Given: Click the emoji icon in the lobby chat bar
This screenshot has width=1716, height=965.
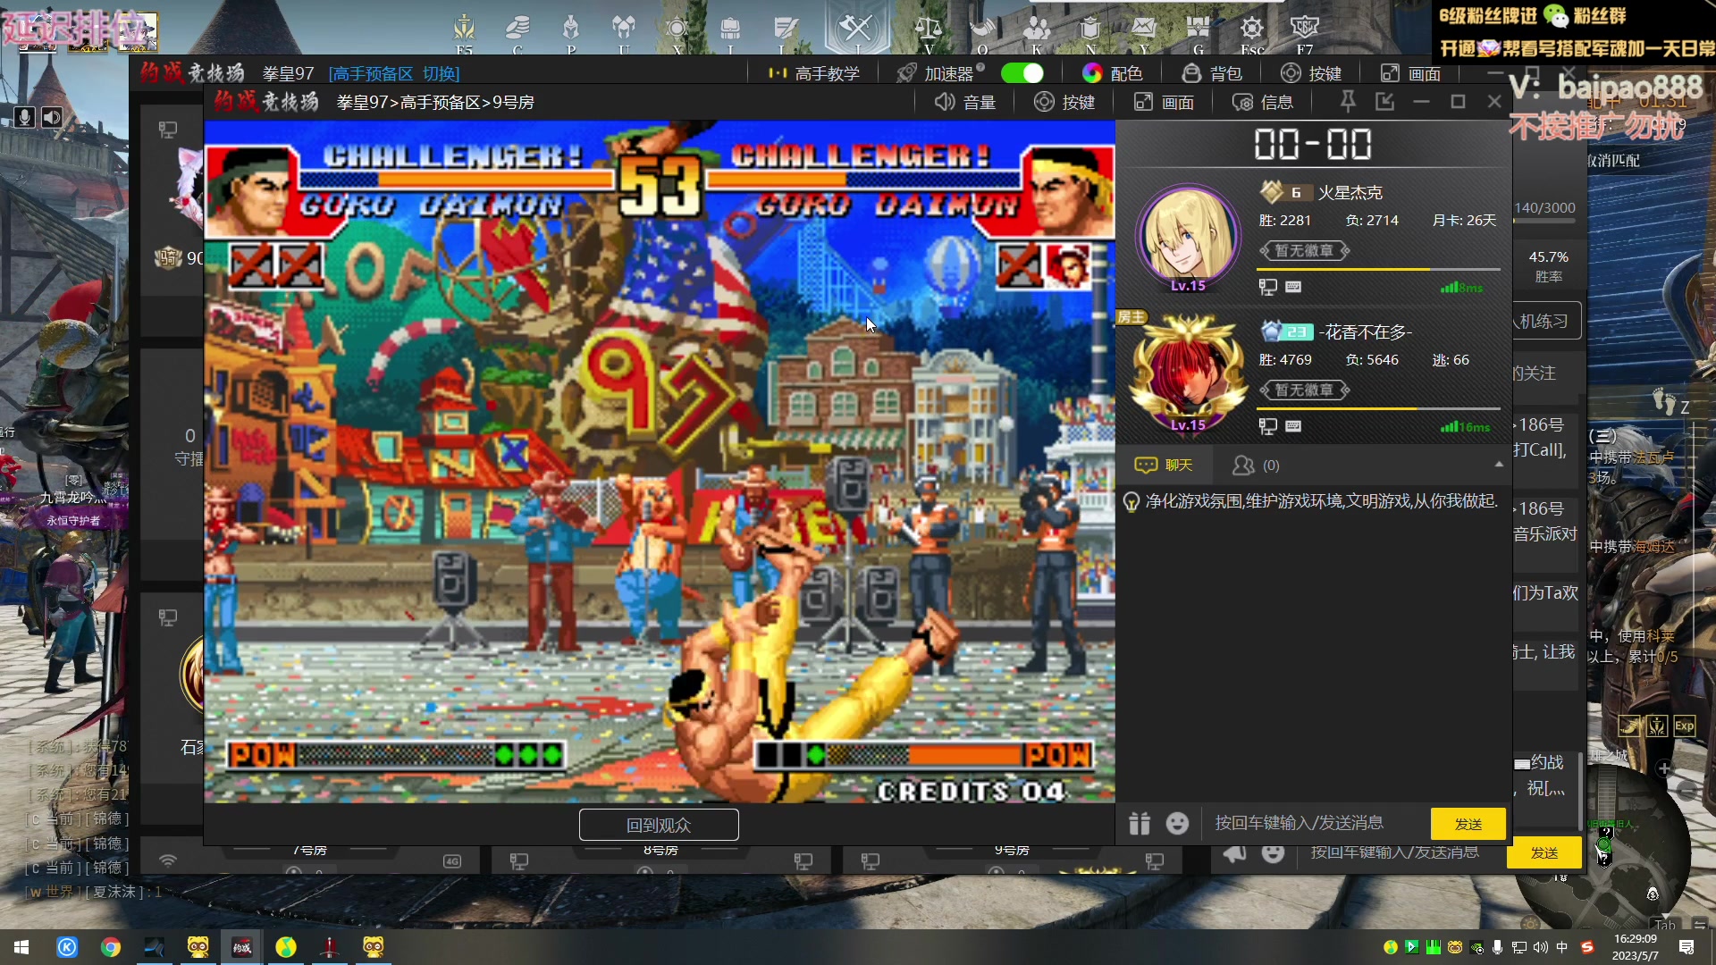Looking at the screenshot, I should [1274, 853].
